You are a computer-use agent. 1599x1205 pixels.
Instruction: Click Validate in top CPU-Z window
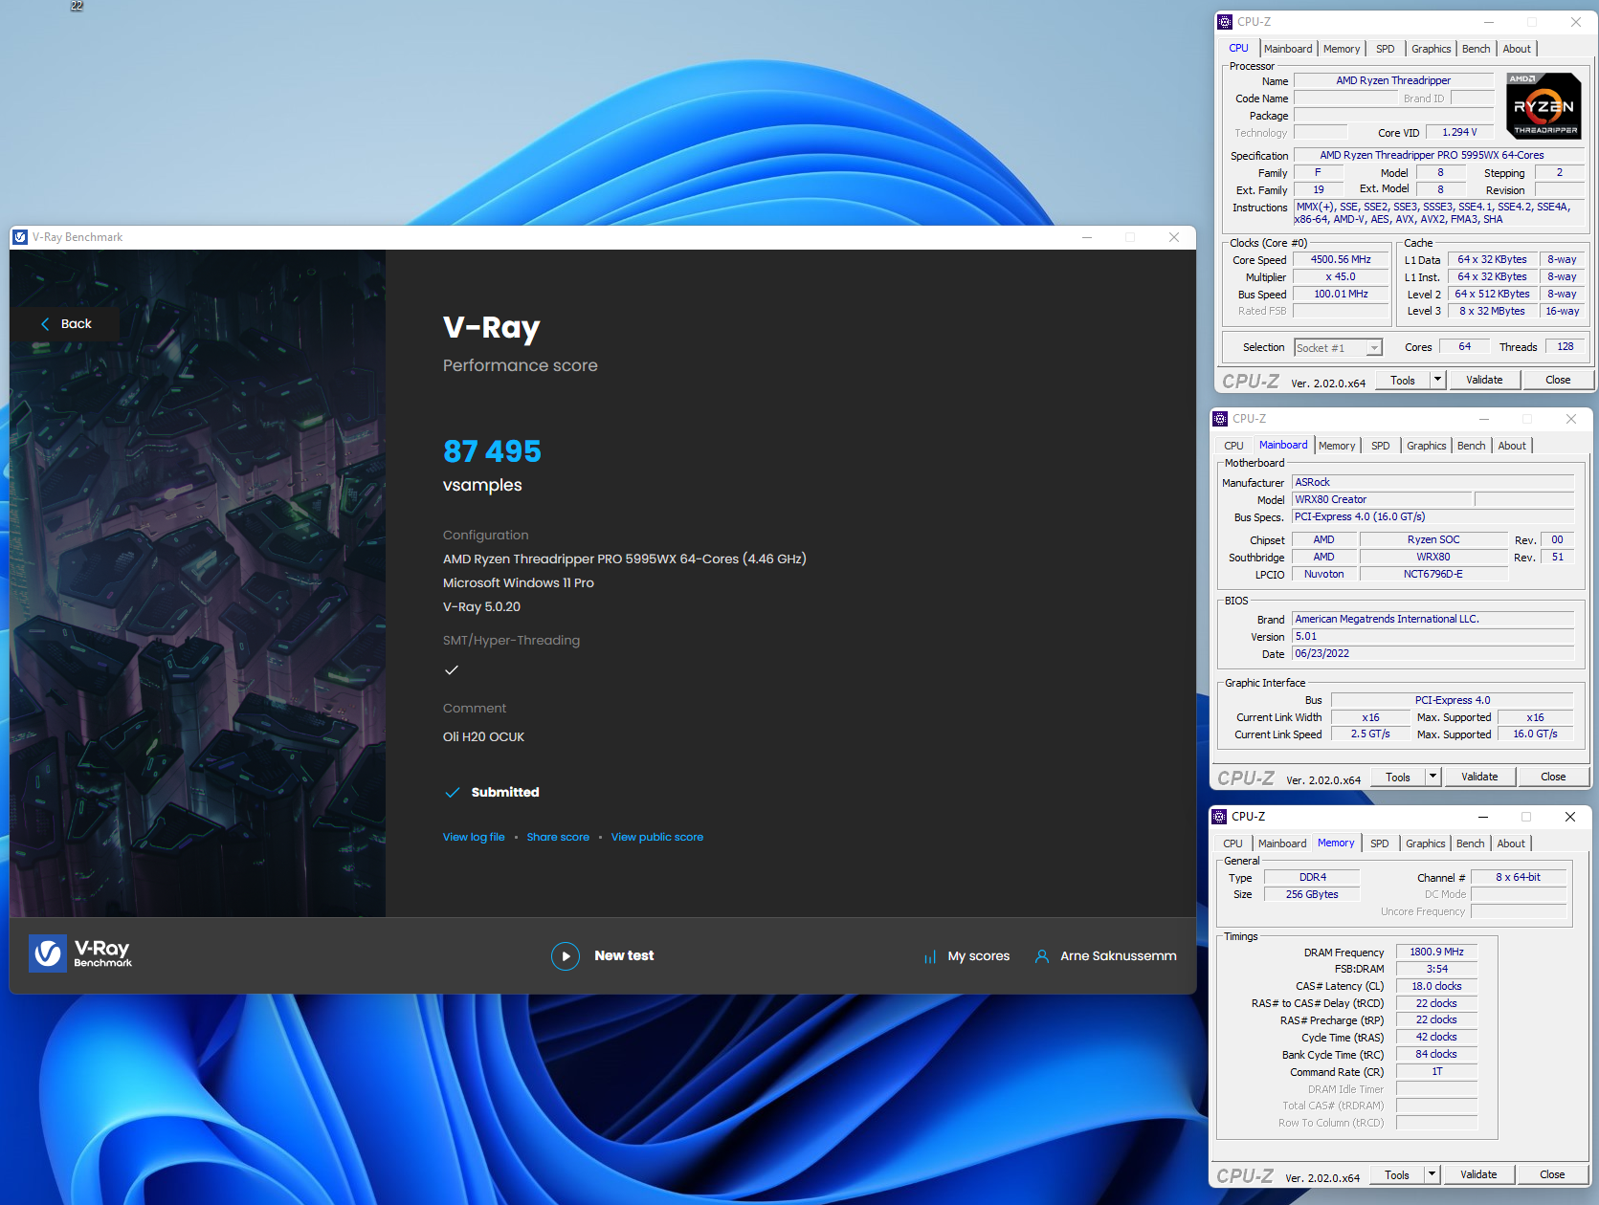(x=1484, y=380)
